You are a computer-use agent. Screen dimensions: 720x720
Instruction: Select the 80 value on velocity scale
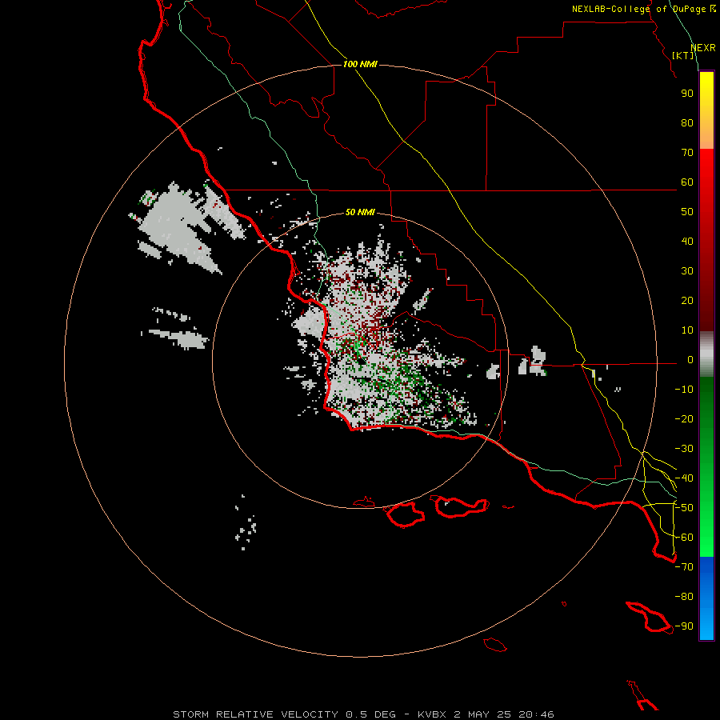(x=687, y=123)
